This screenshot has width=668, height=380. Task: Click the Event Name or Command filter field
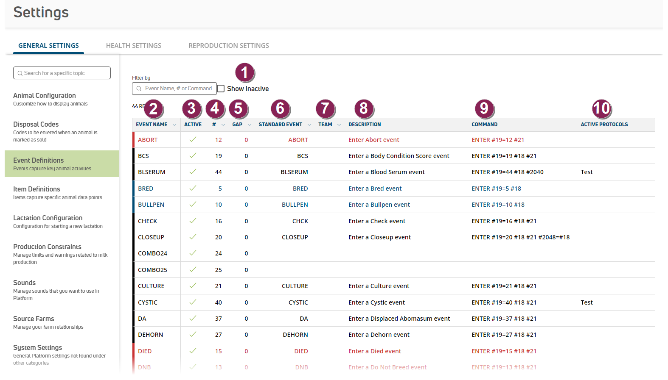point(178,89)
